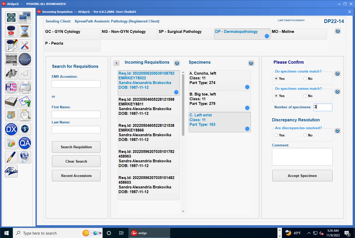Click the Comment text box
Screen dimensions: 355x238
[x=302, y=157]
